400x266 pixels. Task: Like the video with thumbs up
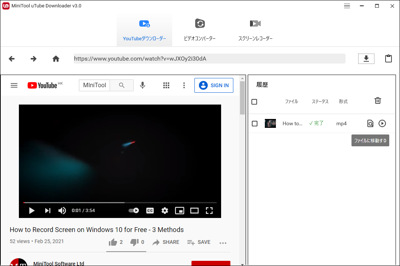(113, 242)
